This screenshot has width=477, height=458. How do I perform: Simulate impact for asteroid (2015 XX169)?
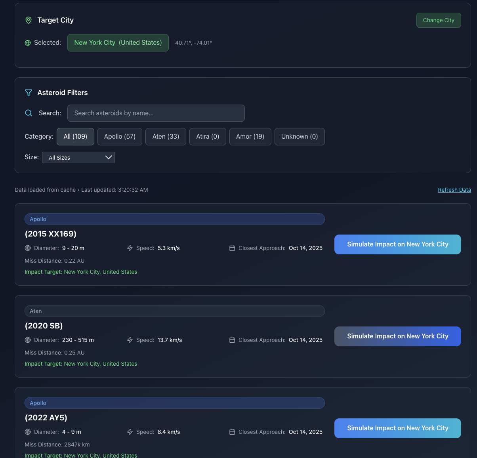click(x=398, y=244)
